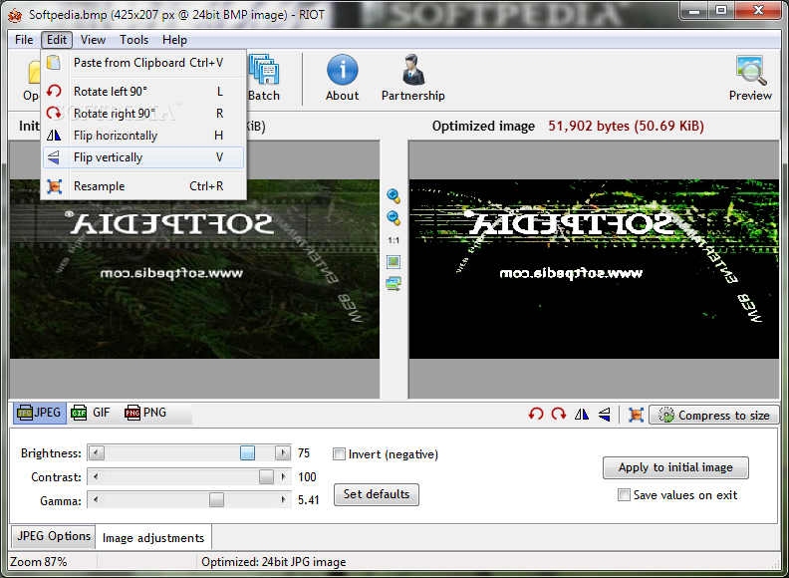Click the zoom out magnifier icon
This screenshot has height=578, width=789.
tap(394, 218)
